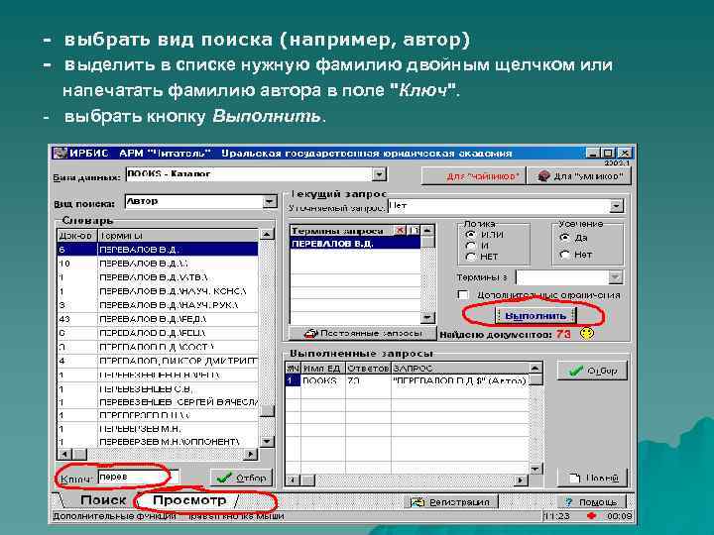Select dictionary row ПЕРЕВАЛОВ В.Д.\НАУЧ. РУК.\
714x535 pixels.
click(x=158, y=305)
